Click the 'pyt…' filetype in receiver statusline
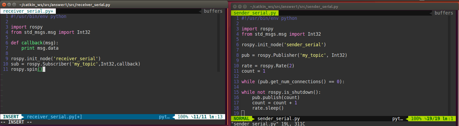The width and height of the screenshot is (459, 126). coord(164,117)
